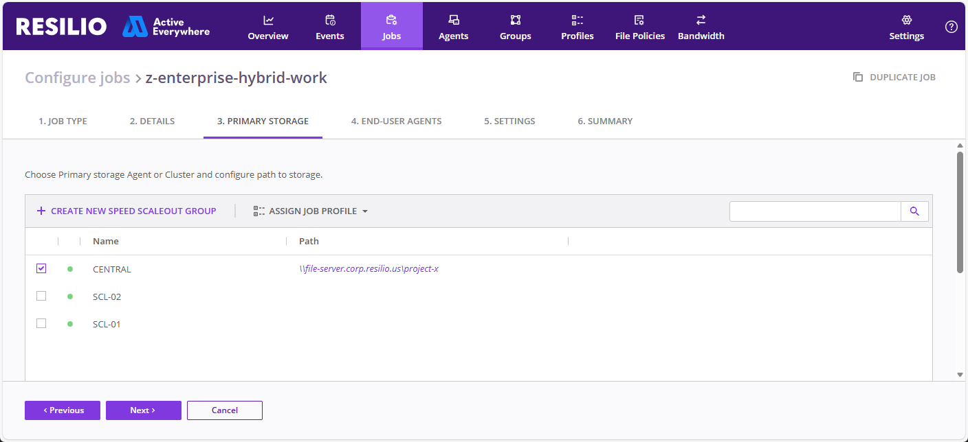Uncheck the CENTRAL agent checkbox

pyautogui.click(x=41, y=268)
